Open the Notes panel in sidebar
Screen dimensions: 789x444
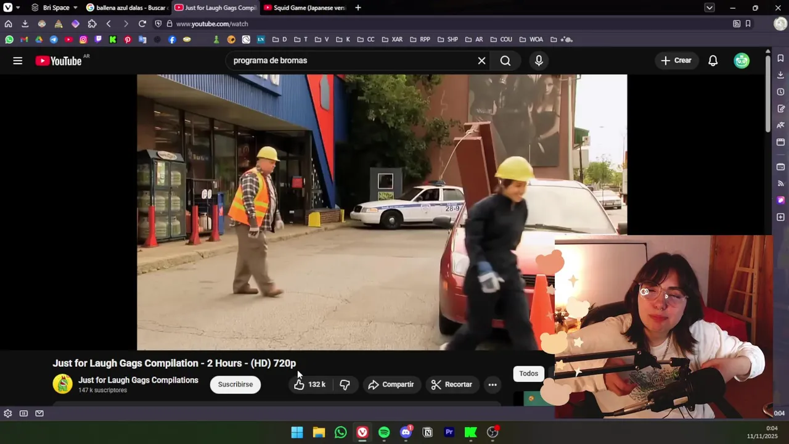pyautogui.click(x=780, y=109)
